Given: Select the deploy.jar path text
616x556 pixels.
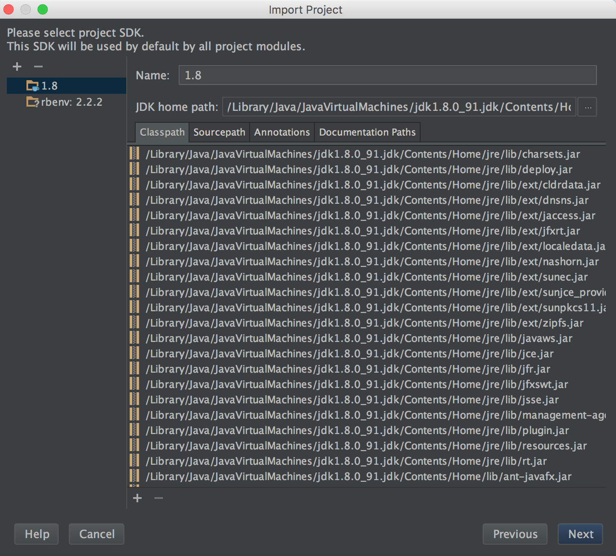Looking at the screenshot, I should coord(359,169).
